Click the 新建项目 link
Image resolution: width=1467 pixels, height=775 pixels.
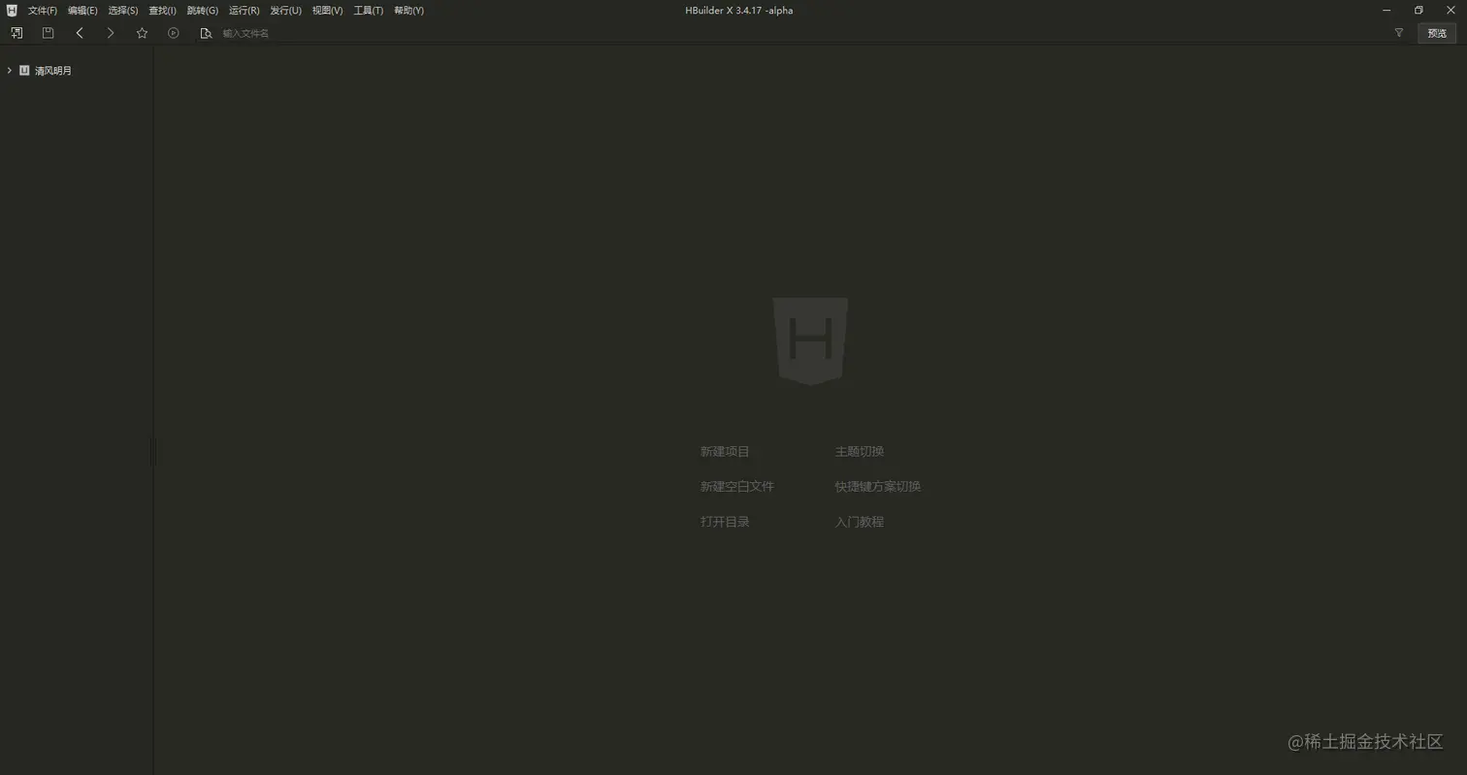coord(725,451)
